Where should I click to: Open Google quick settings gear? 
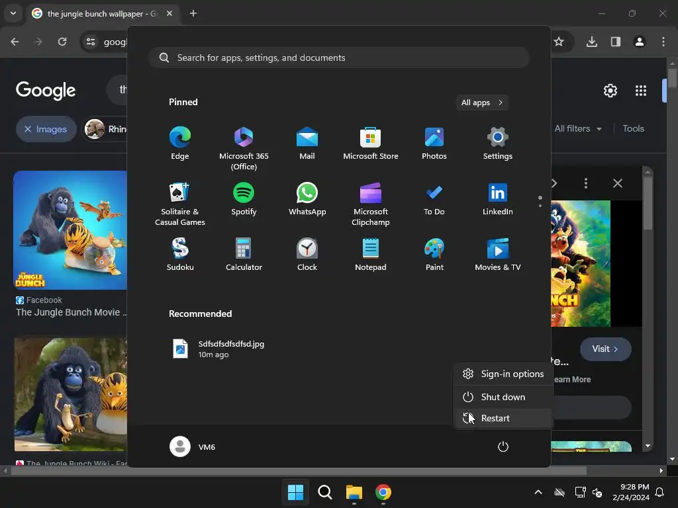tap(610, 91)
